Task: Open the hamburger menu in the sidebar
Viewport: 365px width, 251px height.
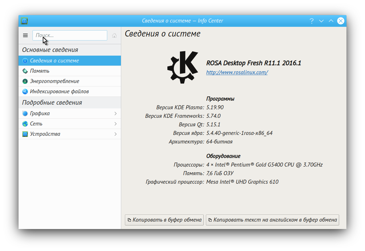Action: coord(25,35)
